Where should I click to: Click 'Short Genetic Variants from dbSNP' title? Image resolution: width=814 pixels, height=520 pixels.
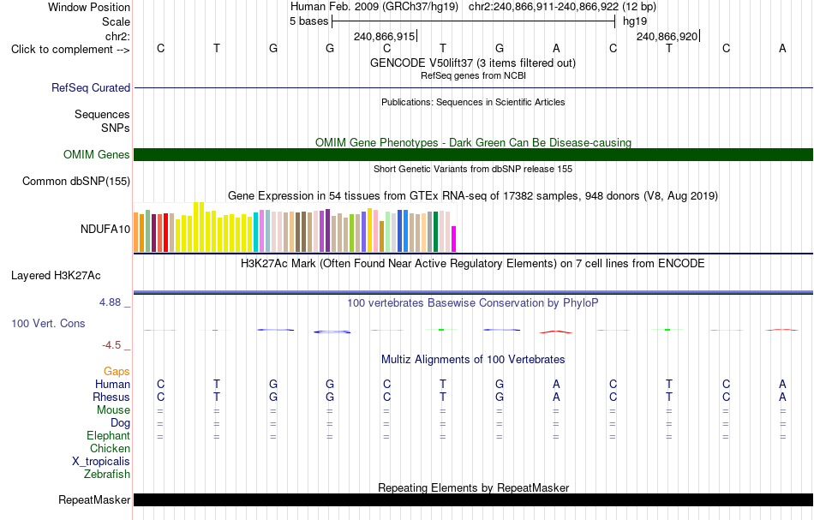point(473,169)
